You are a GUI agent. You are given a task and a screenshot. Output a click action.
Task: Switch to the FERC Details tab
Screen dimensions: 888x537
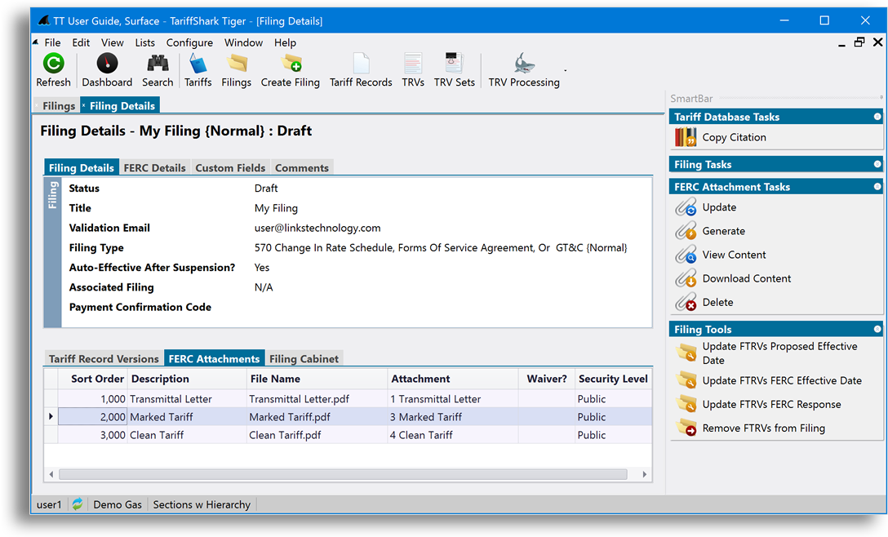coord(154,167)
